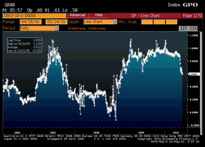Open the Line Chart type dropdown arrow
Screen dimensions: 205x147
115,22
